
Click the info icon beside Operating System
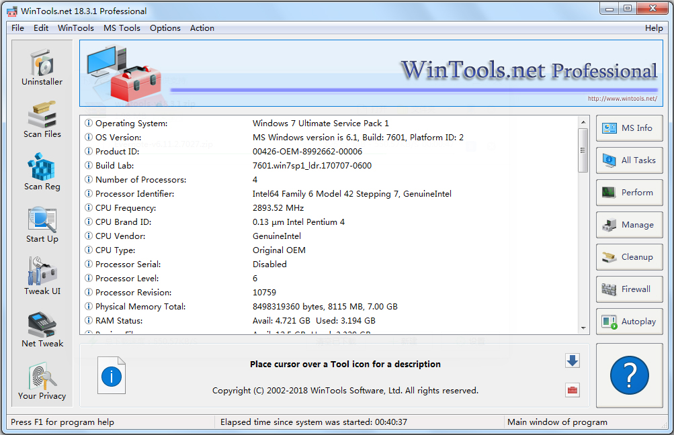tap(89, 124)
